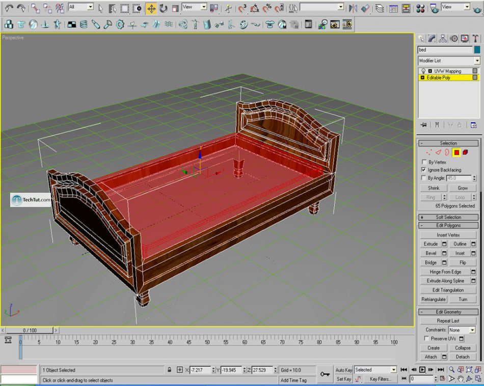The height and width of the screenshot is (386, 484).
Task: Click the Align tool icon
Action: coord(365,8)
